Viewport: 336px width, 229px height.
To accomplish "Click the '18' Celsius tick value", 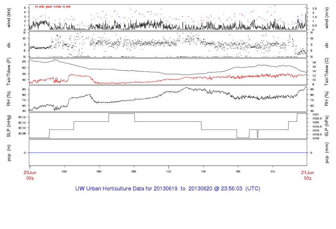I will pyautogui.click(x=314, y=62).
